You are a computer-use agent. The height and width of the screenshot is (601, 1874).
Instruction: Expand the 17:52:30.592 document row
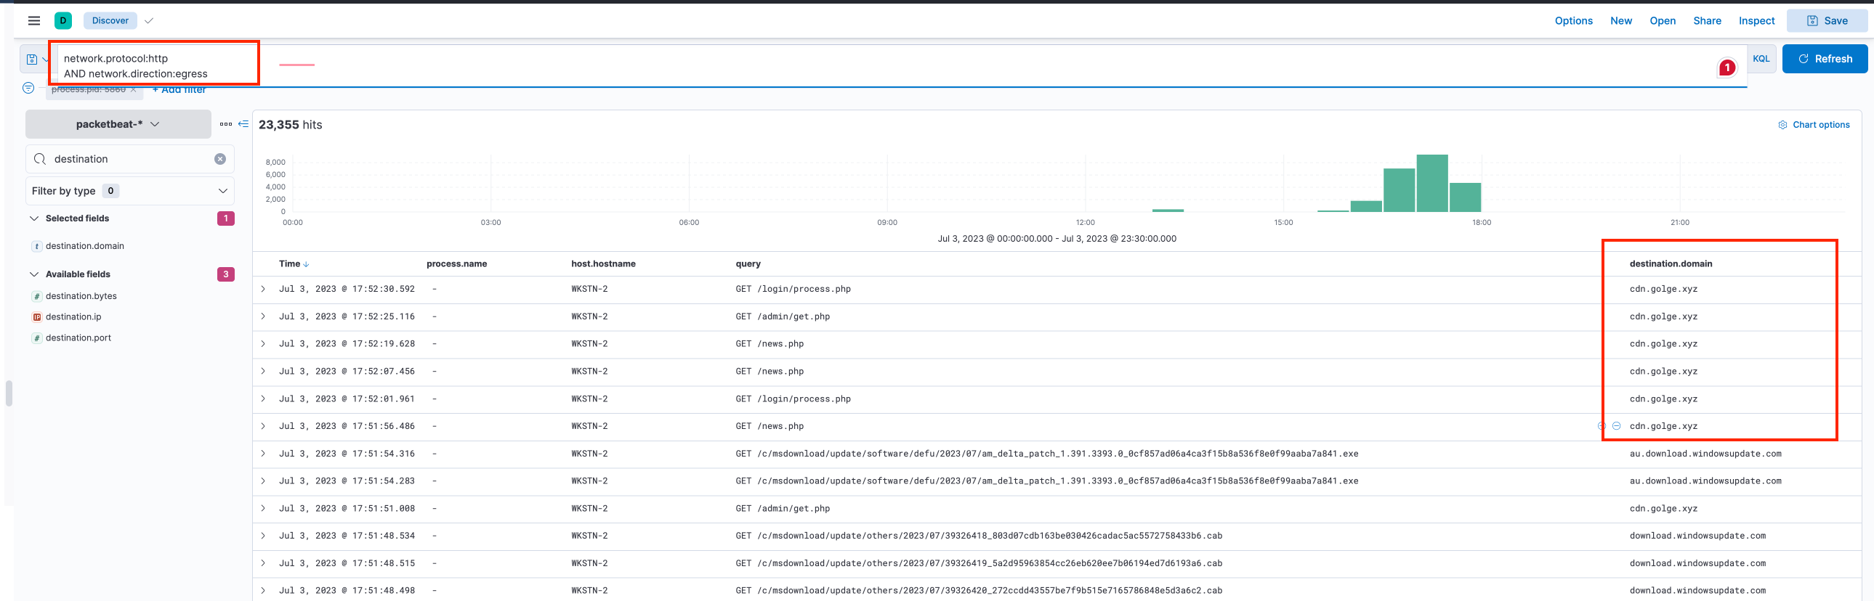pos(263,289)
